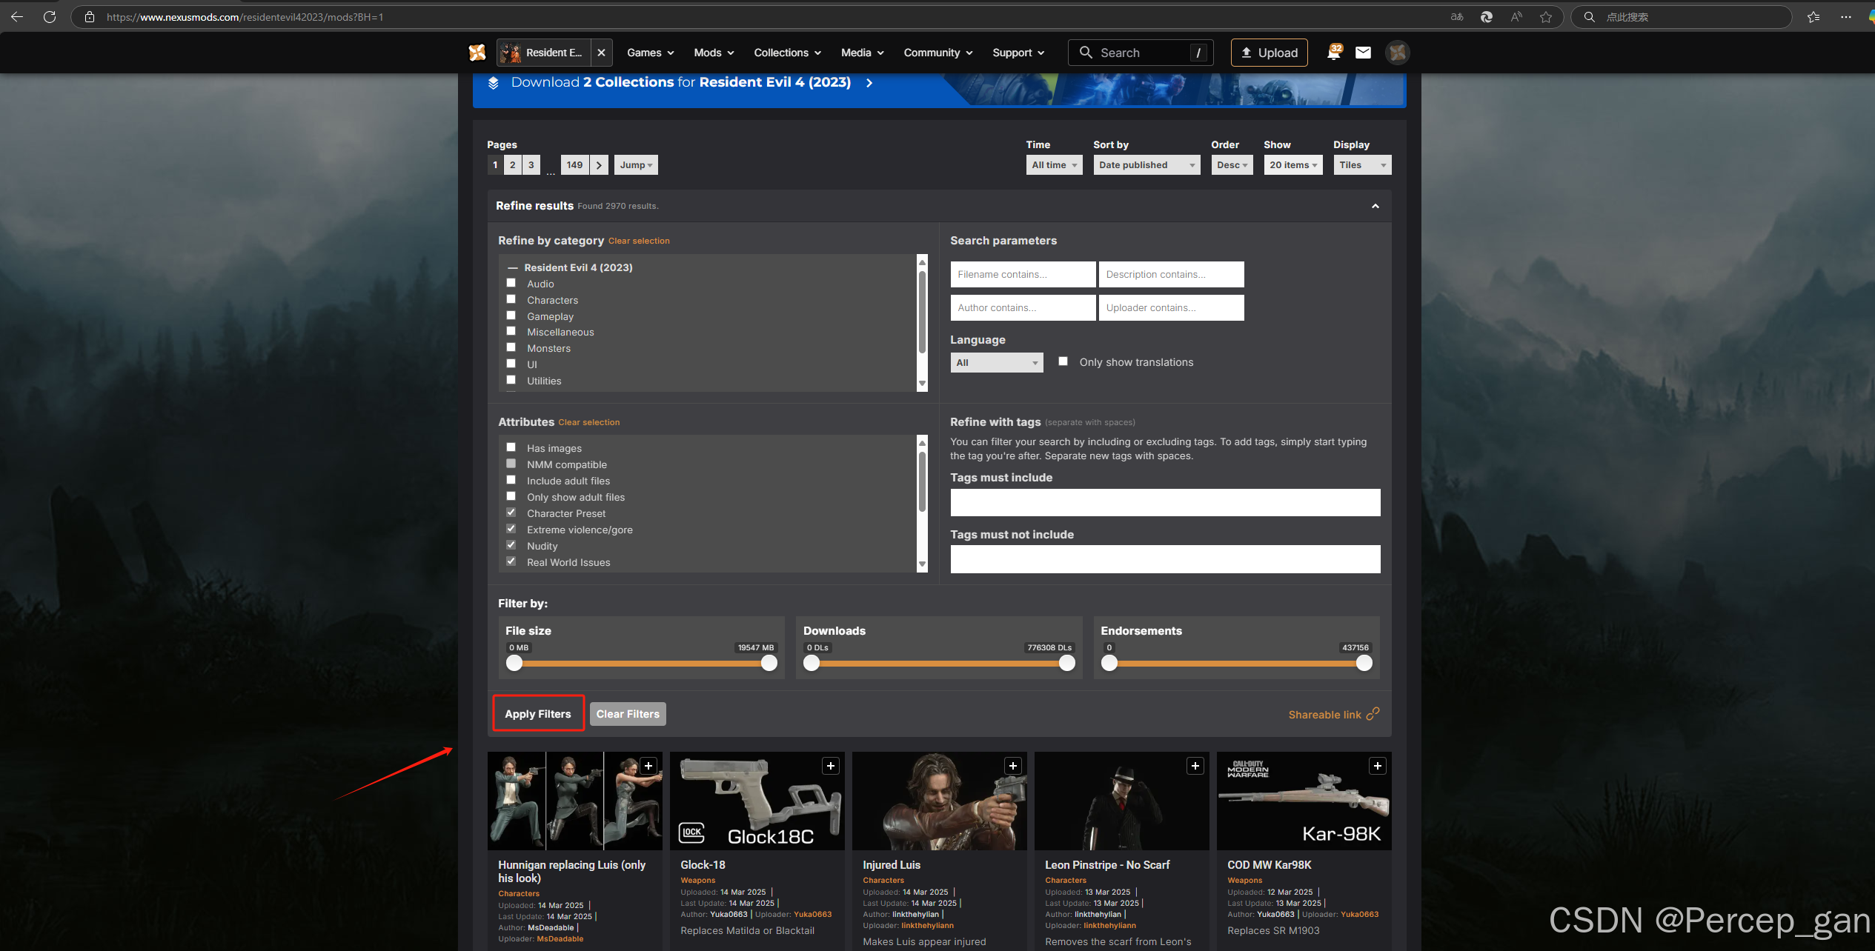This screenshot has height=951, width=1875.
Task: Click the browser refresh icon
Action: pos(50,16)
